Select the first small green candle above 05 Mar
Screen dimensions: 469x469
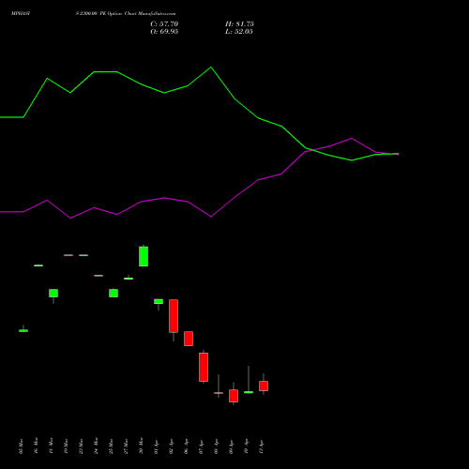click(23, 330)
